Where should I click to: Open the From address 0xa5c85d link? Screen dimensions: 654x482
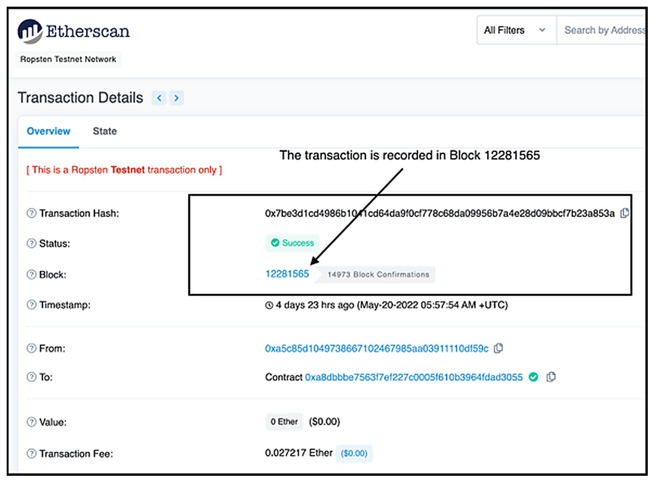tap(377, 348)
